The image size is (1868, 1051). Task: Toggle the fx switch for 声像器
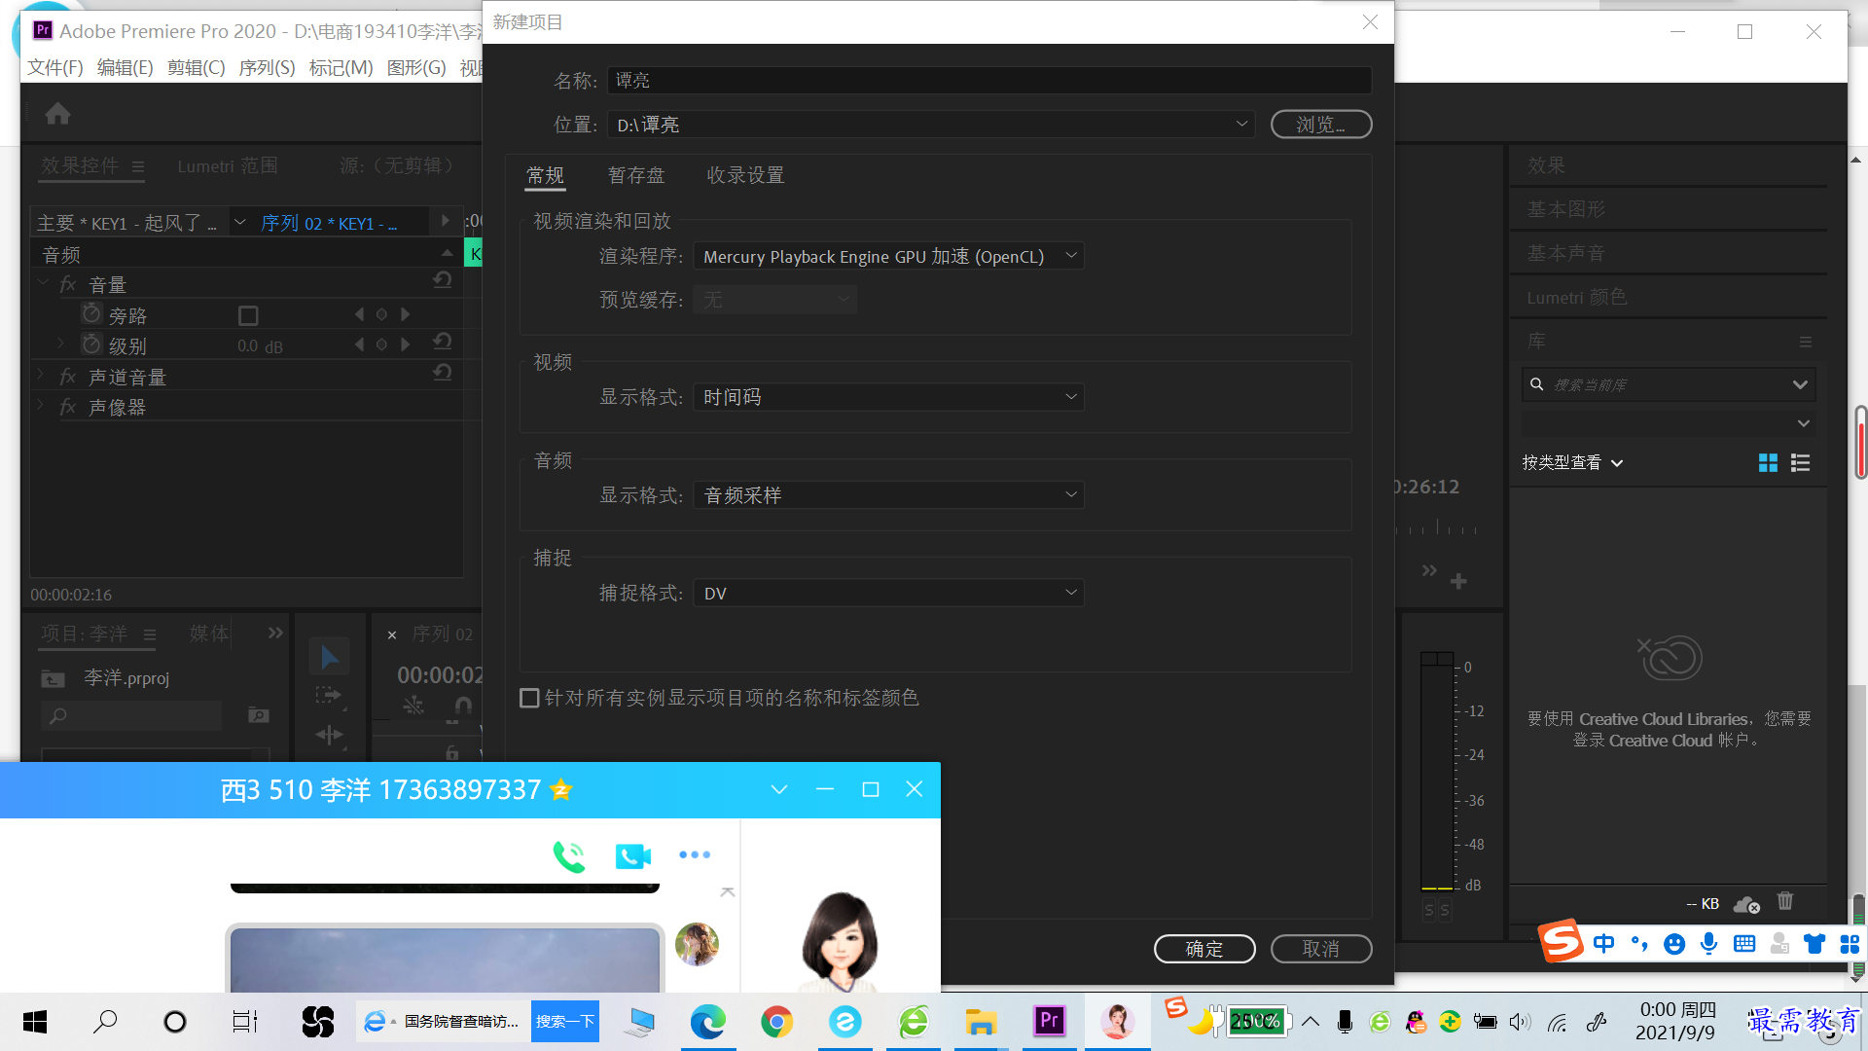(x=67, y=406)
